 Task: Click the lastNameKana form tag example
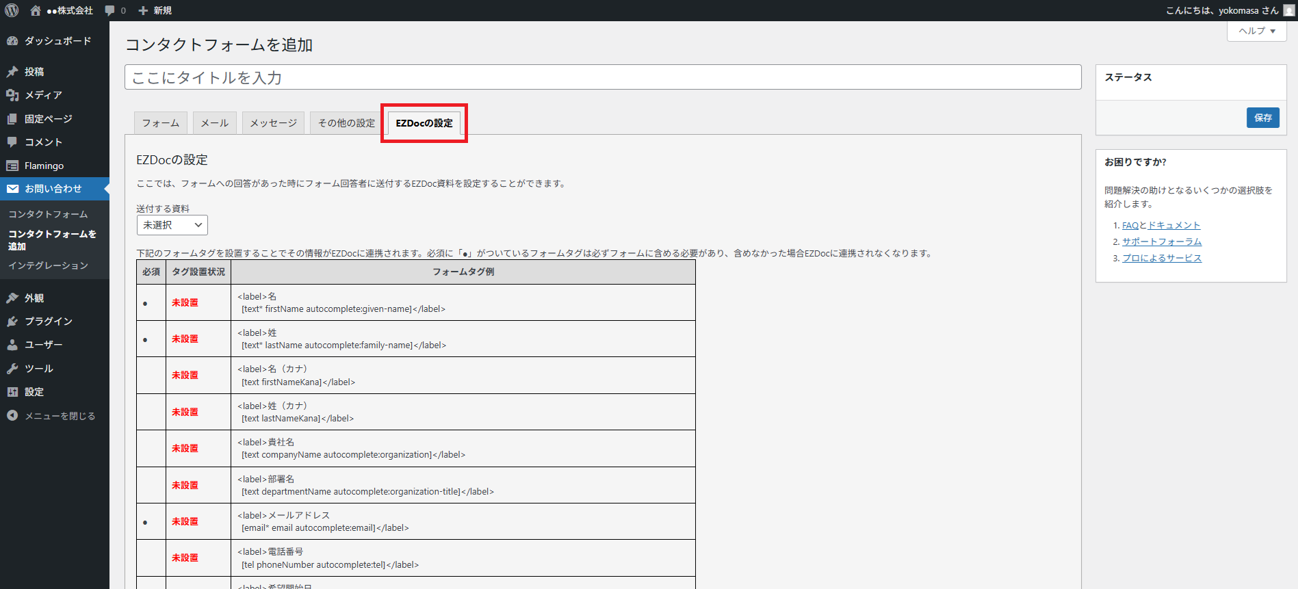point(296,412)
